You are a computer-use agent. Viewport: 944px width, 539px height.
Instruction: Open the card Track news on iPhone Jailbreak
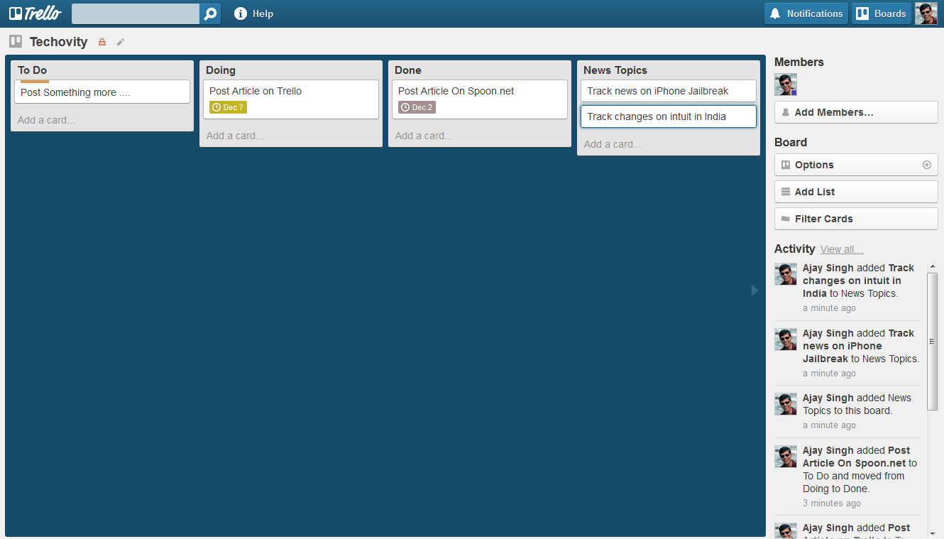point(669,91)
